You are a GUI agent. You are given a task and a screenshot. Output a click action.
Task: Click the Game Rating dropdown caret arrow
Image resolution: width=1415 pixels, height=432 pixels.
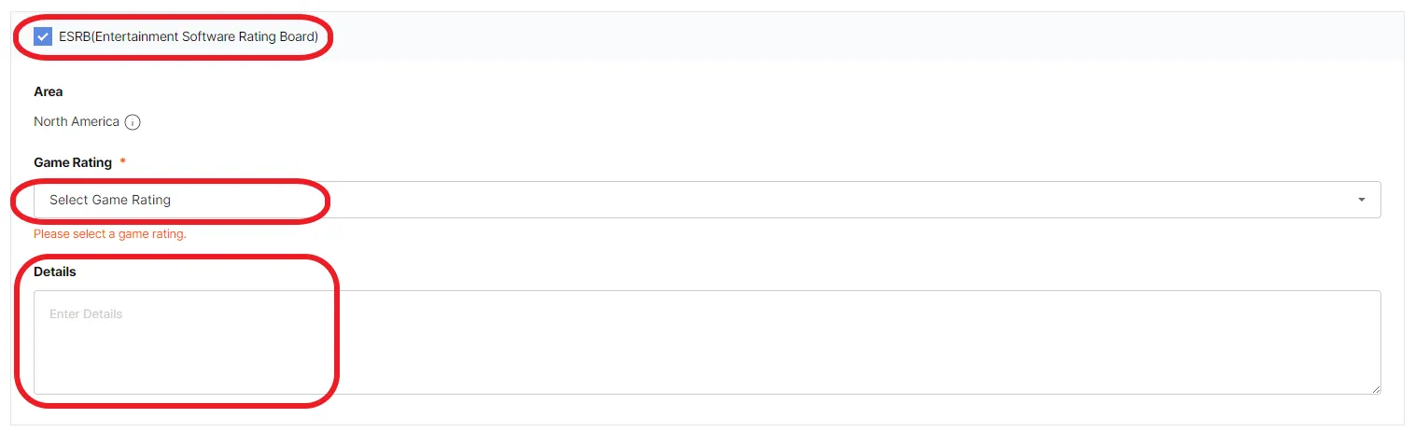pos(1362,200)
